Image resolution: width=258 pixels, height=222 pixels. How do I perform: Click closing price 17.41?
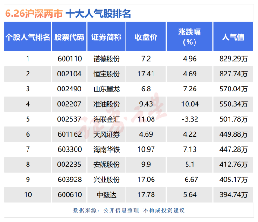pyautogui.click(x=146, y=74)
